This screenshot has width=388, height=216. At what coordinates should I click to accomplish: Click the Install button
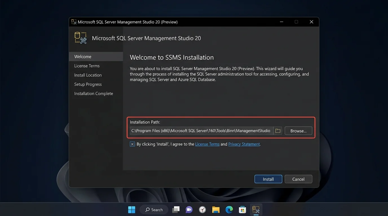(268, 179)
